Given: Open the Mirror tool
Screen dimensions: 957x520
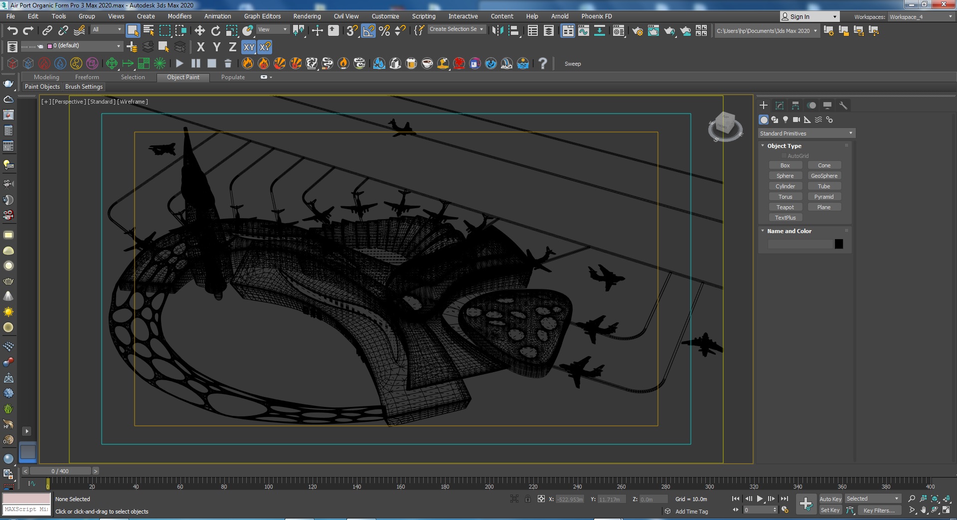Looking at the screenshot, I should (497, 31).
